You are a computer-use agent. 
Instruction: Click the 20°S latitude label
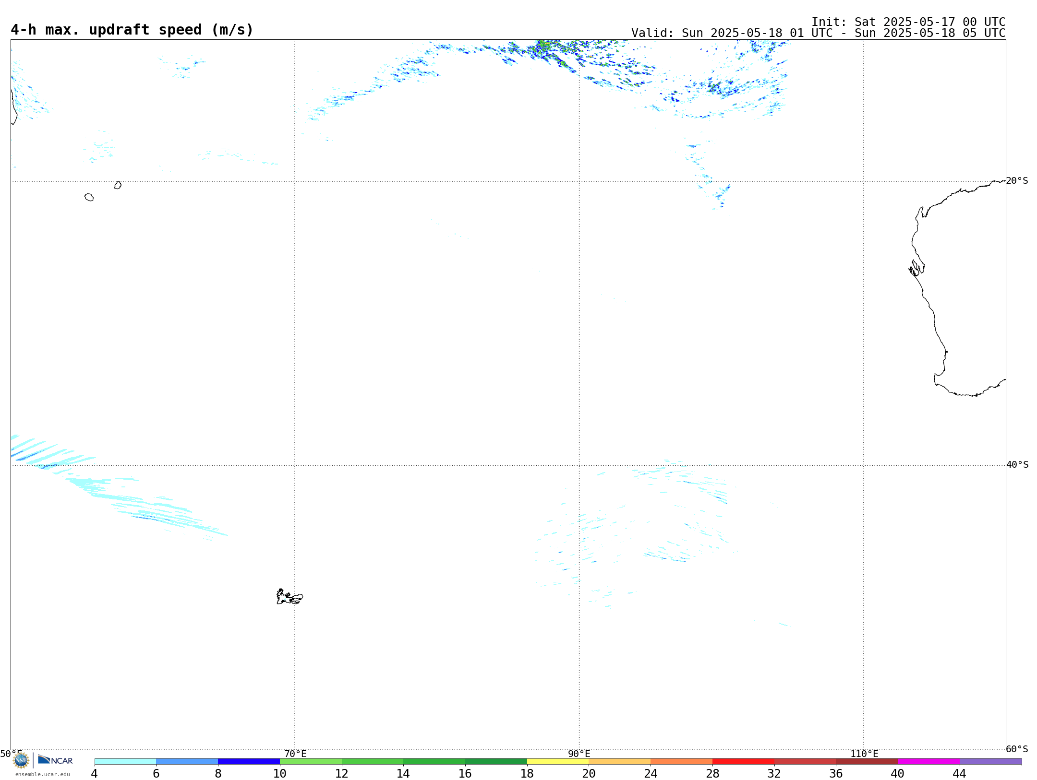(x=1017, y=181)
